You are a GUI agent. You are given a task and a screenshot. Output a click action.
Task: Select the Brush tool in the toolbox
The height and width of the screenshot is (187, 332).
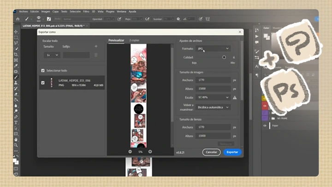coord(16,77)
